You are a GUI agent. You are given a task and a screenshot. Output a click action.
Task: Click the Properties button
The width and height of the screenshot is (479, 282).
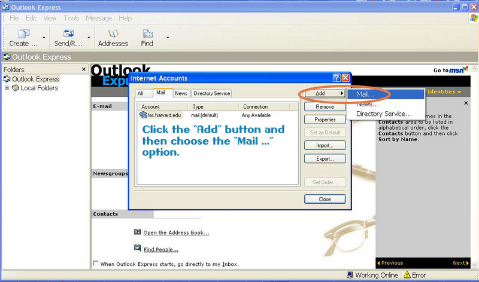[325, 119]
